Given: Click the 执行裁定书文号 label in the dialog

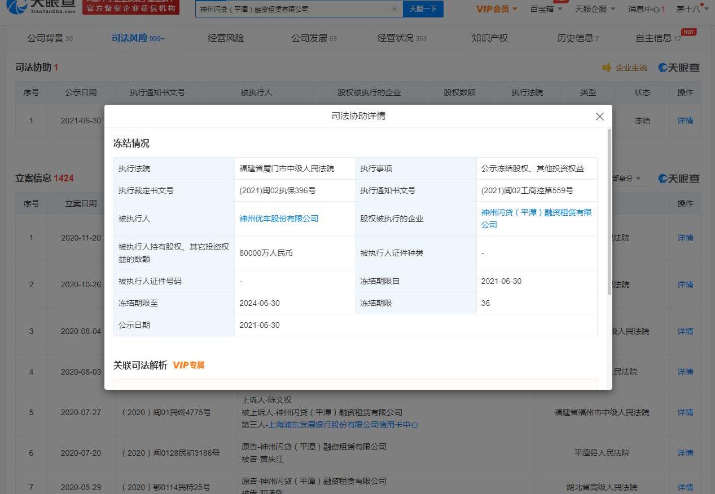Looking at the screenshot, I should [x=146, y=190].
